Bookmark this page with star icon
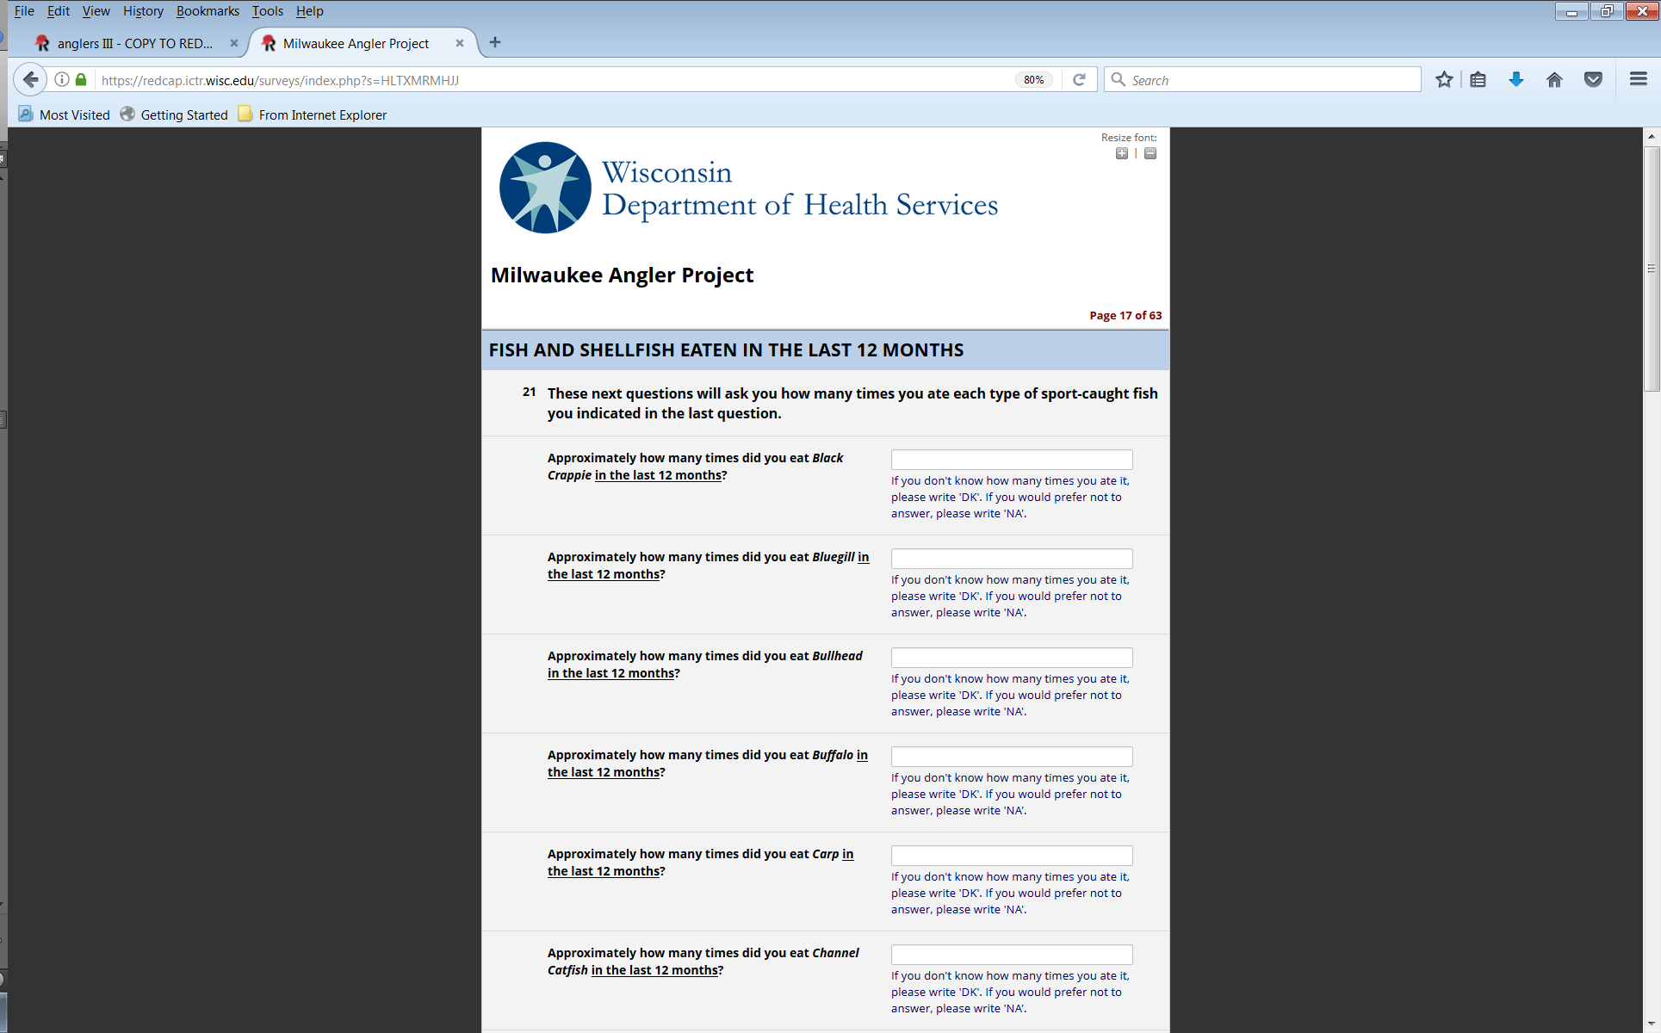1661x1033 pixels. 1444,80
